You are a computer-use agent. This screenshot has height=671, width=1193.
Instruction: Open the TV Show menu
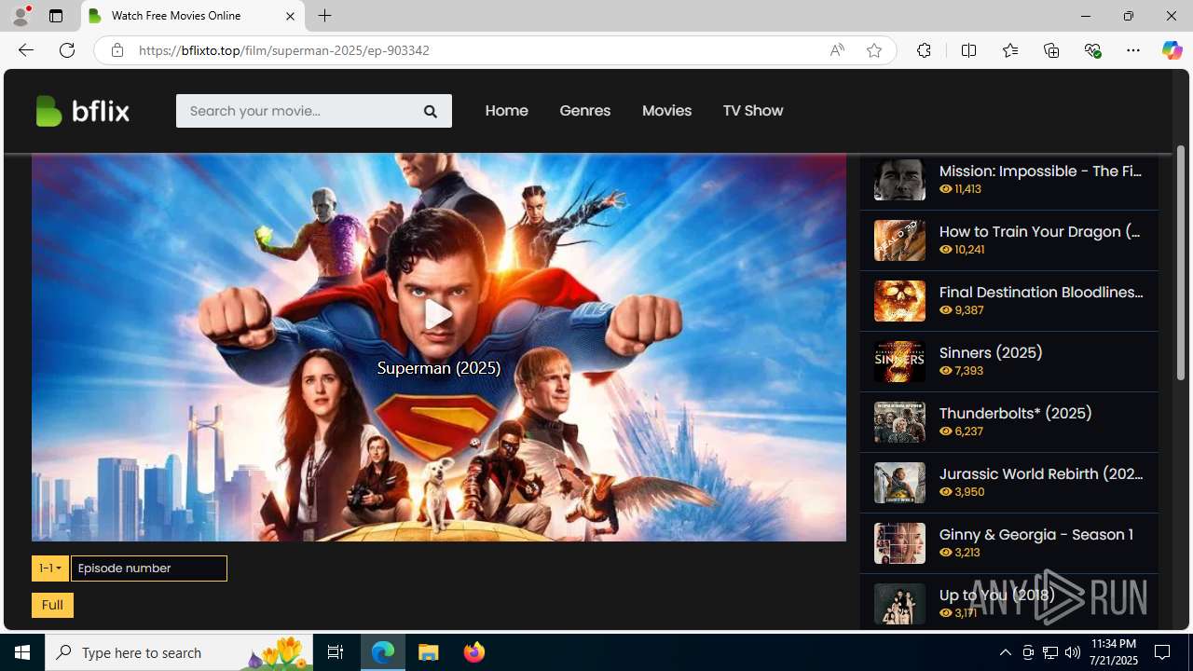coord(752,111)
